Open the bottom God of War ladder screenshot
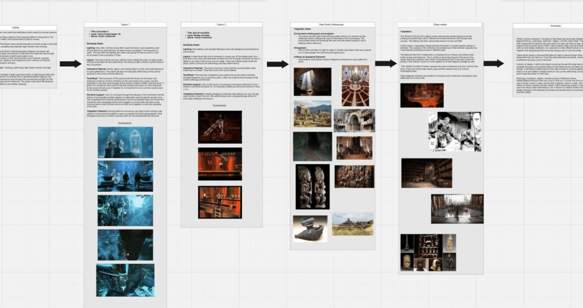583x308 pixels. (x=220, y=202)
